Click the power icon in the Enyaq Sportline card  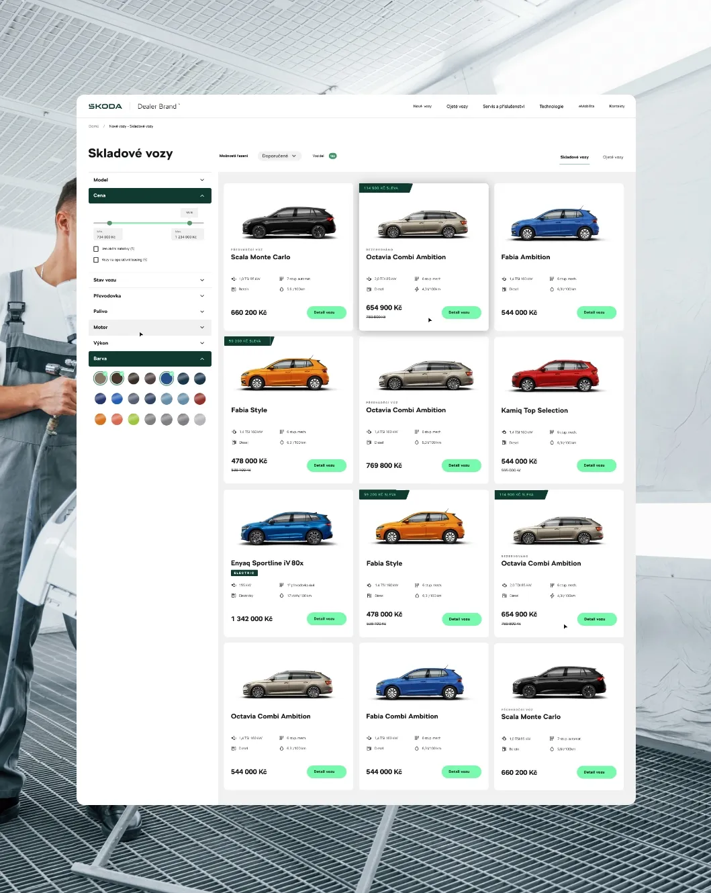tap(234, 585)
